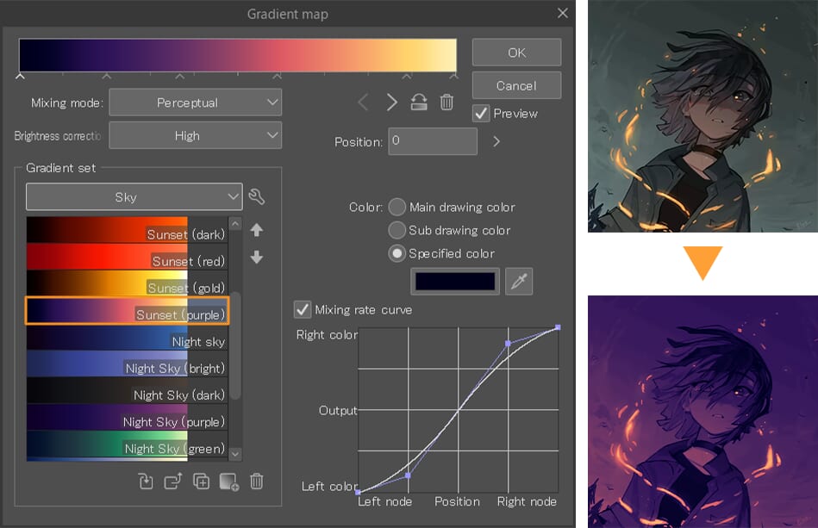Click the eyedropper color picker icon

pyautogui.click(x=519, y=282)
